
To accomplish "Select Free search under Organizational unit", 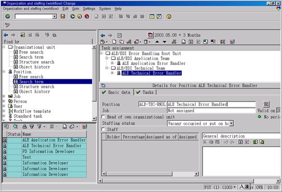I will coord(31,52).
